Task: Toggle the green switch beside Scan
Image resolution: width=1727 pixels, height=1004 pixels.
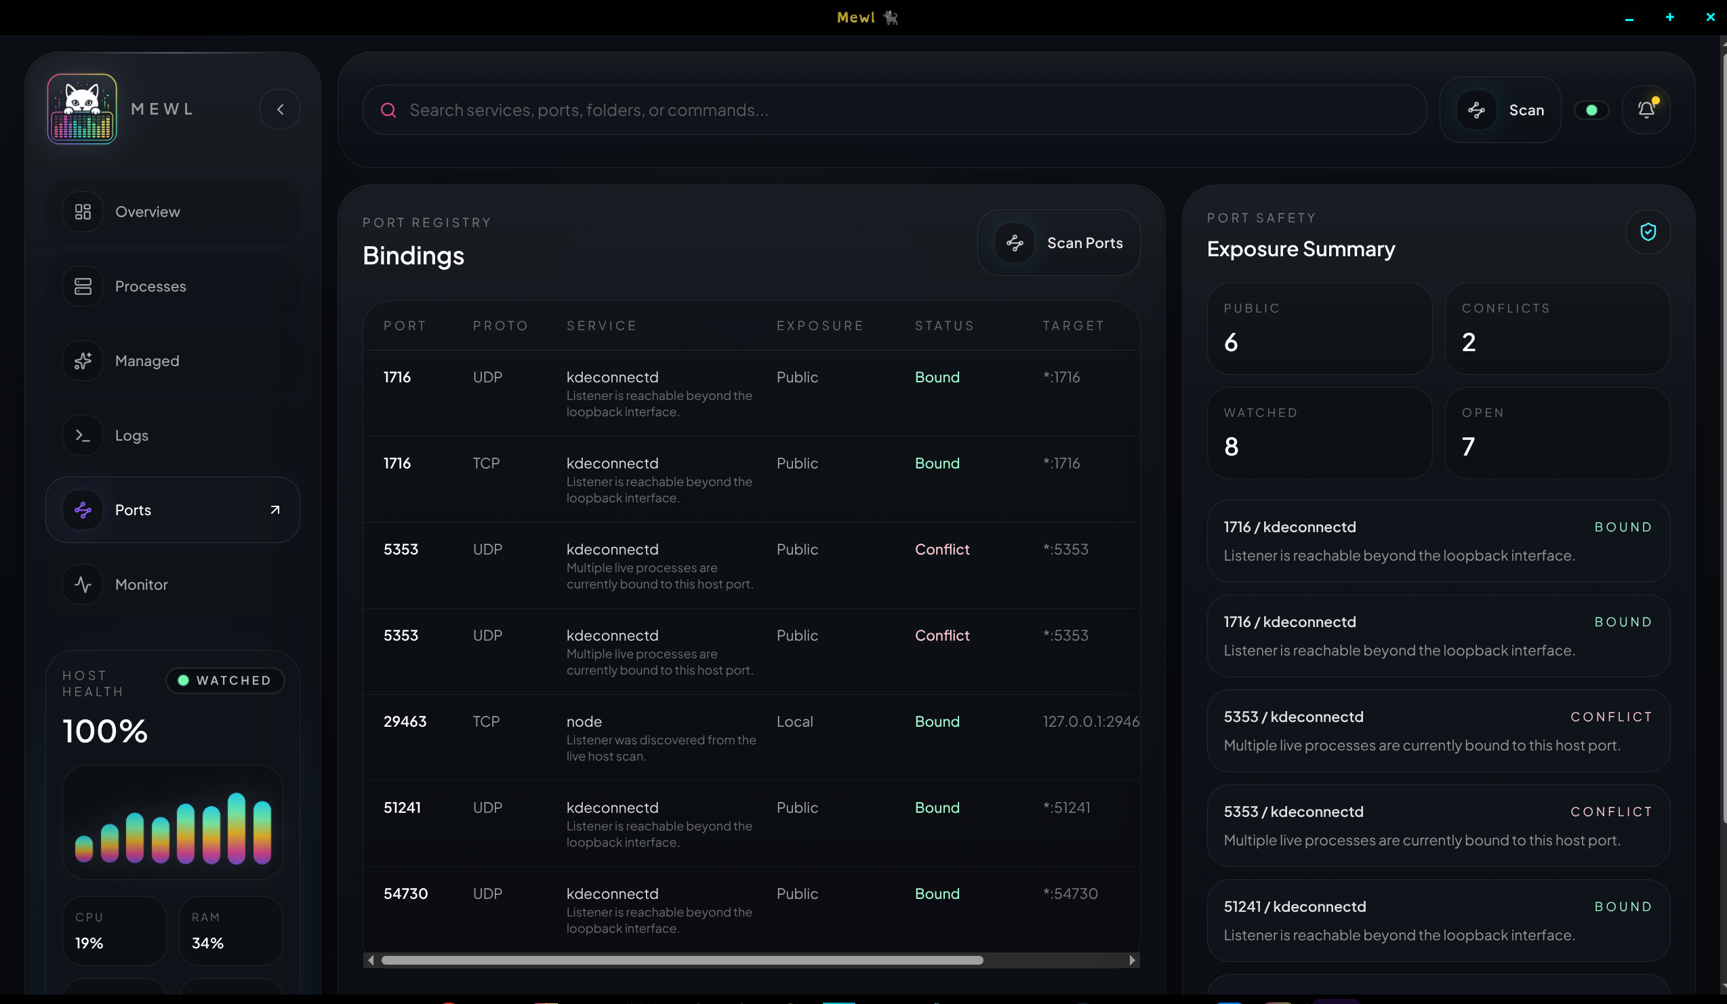Action: [x=1591, y=111]
